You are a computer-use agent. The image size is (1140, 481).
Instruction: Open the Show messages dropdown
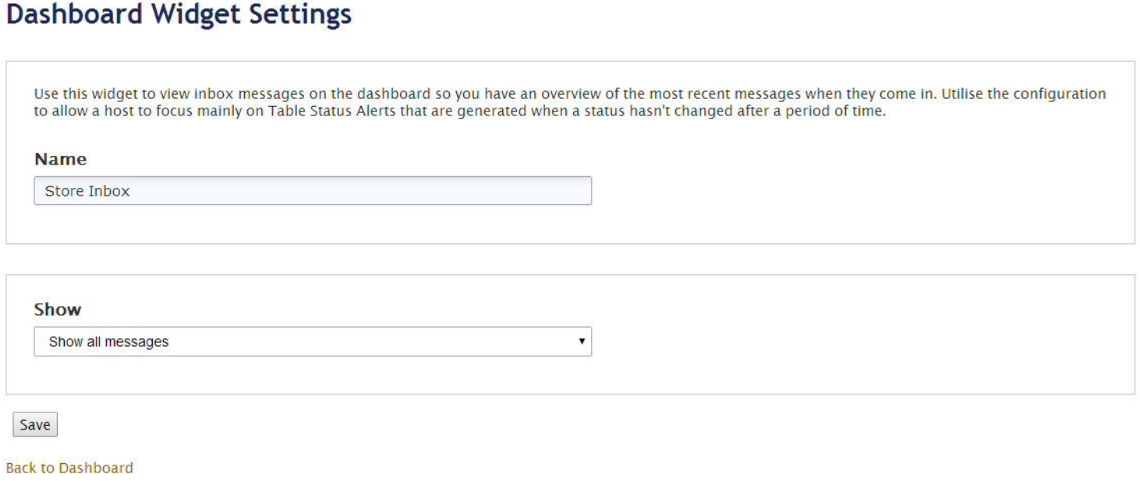point(312,341)
